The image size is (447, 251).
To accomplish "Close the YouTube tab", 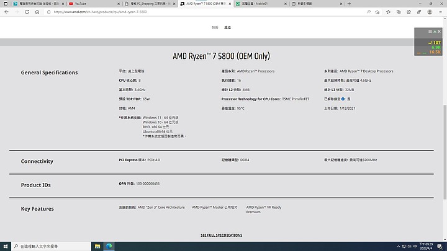I will pos(119,4).
